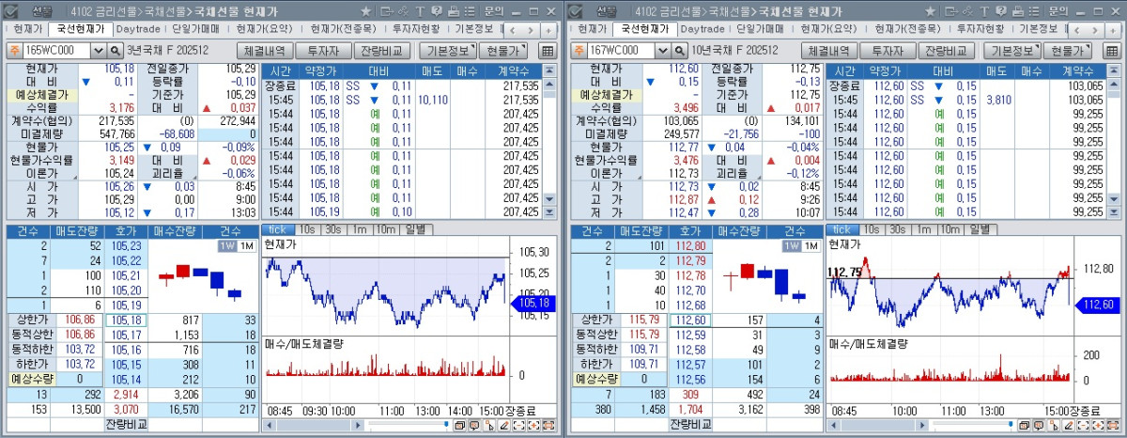The image size is (1127, 438).
Task: Click pencil draw tool under left chart
Action: [x=504, y=425]
